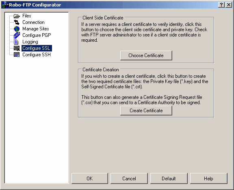Click the Configure PGP tag icon
This screenshot has height=190, width=234.
(17, 35)
